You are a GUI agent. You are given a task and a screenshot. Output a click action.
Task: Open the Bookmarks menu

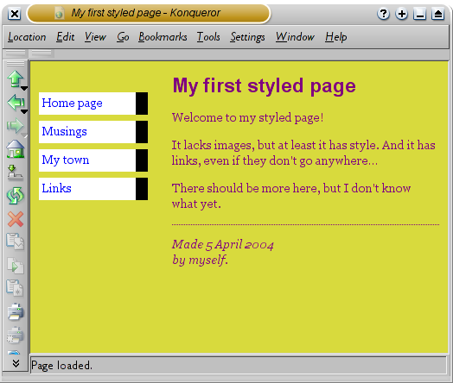(163, 37)
